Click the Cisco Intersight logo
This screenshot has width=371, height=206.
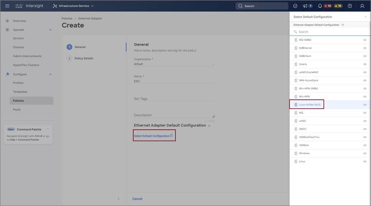[x=29, y=6]
